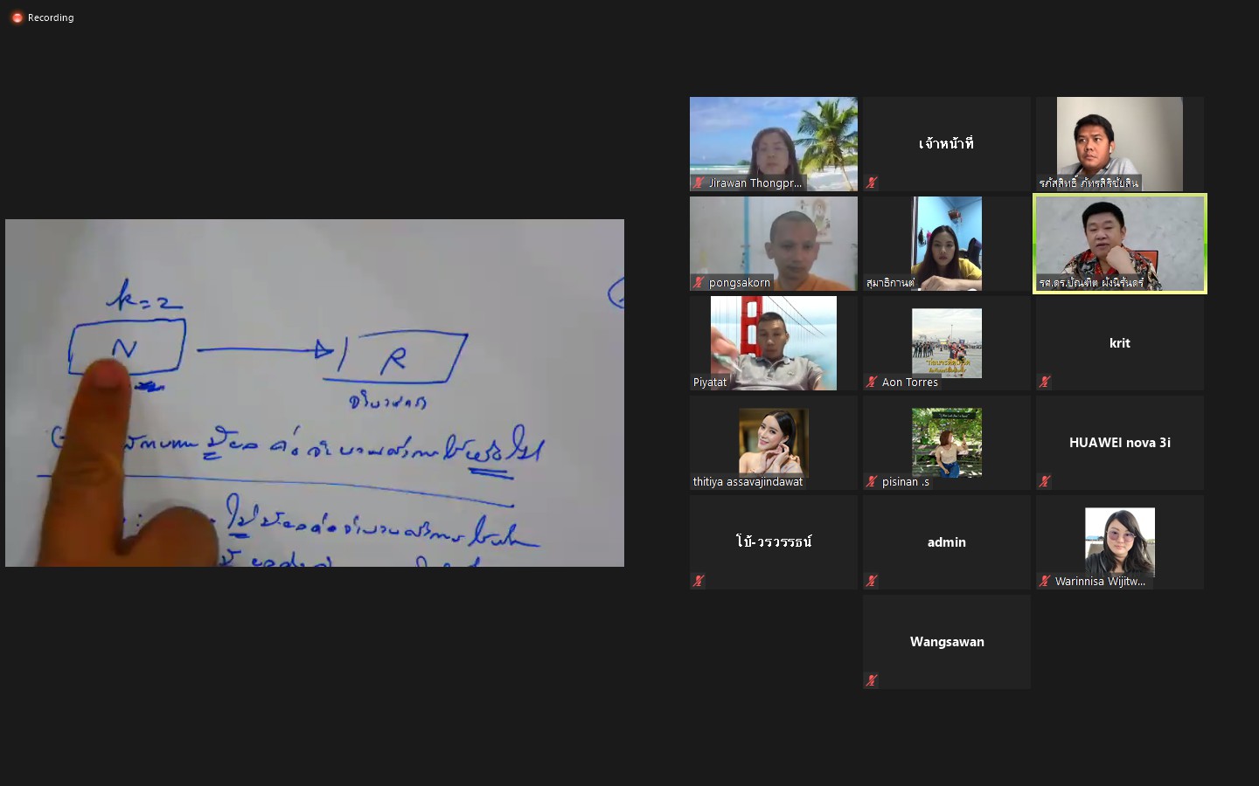1259x786 pixels.
Task: Select the krit participant tile
Action: click(1120, 343)
